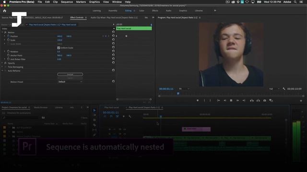Click the Mark Out button
The image size is (307, 172).
coord(210,100)
